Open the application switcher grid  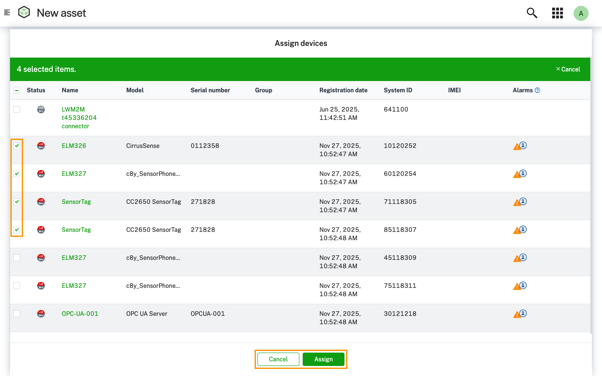(x=557, y=13)
